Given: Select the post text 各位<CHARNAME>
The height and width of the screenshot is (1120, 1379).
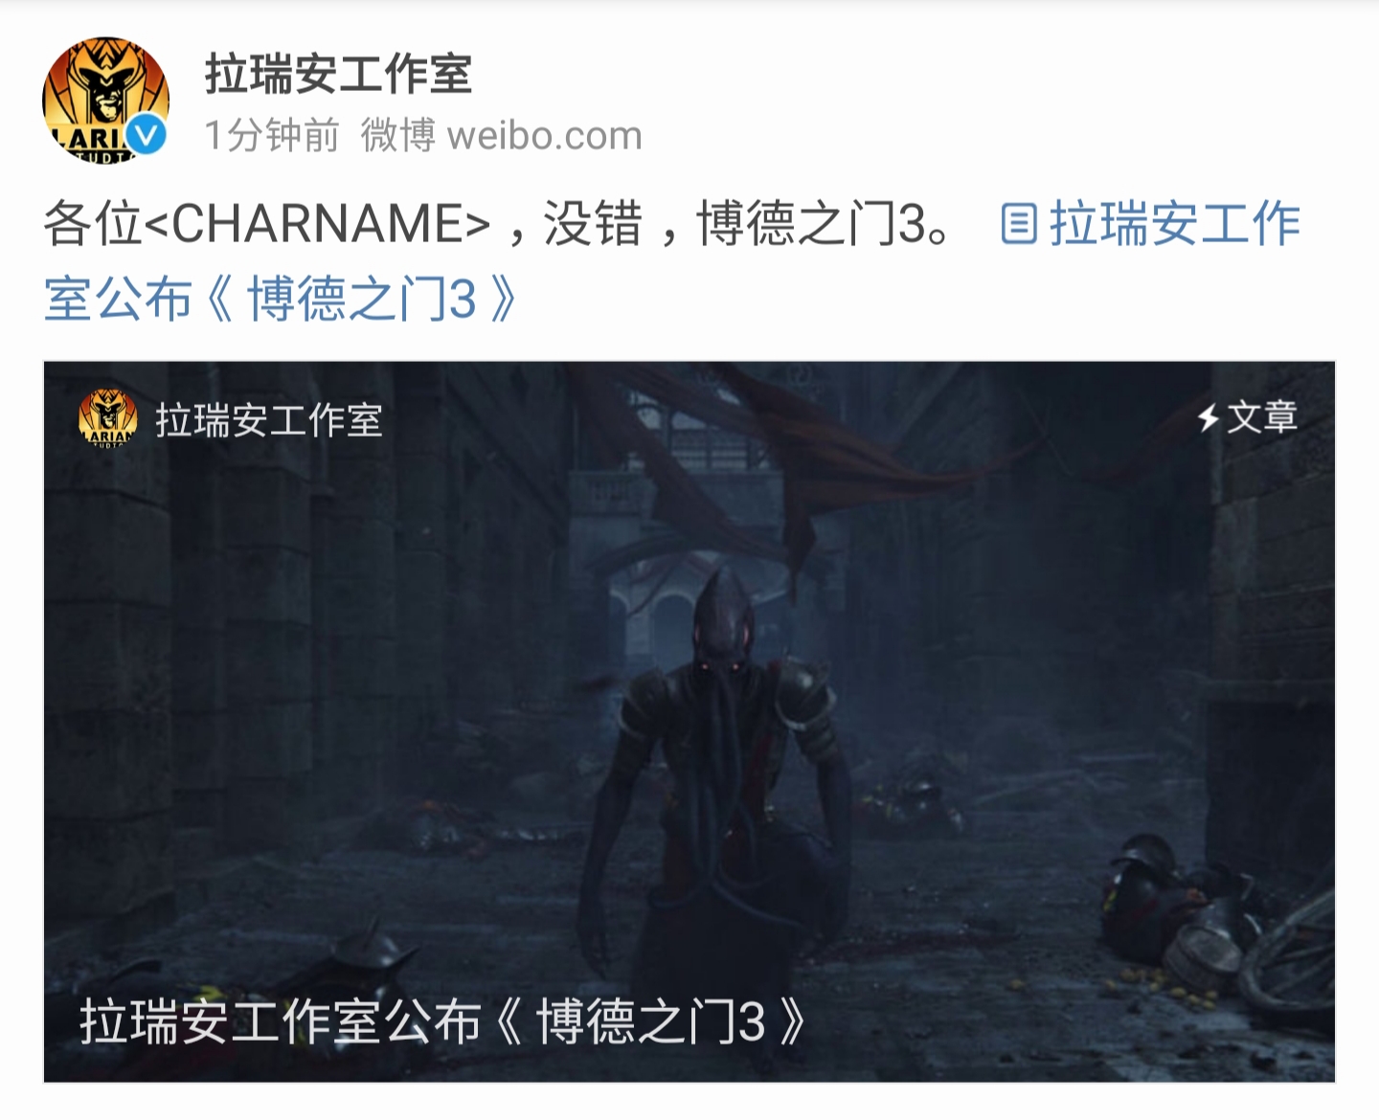Looking at the screenshot, I should (x=267, y=224).
